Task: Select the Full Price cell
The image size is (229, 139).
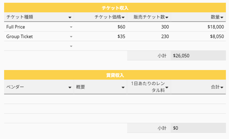Action: (x=39, y=27)
